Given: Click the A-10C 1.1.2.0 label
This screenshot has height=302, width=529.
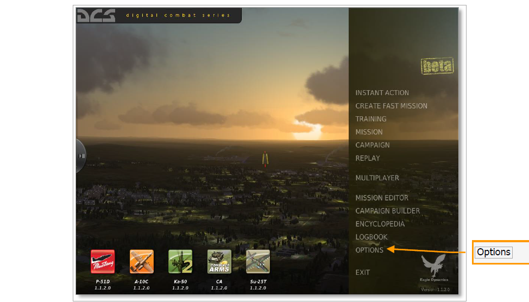Looking at the screenshot, I should point(141,285).
